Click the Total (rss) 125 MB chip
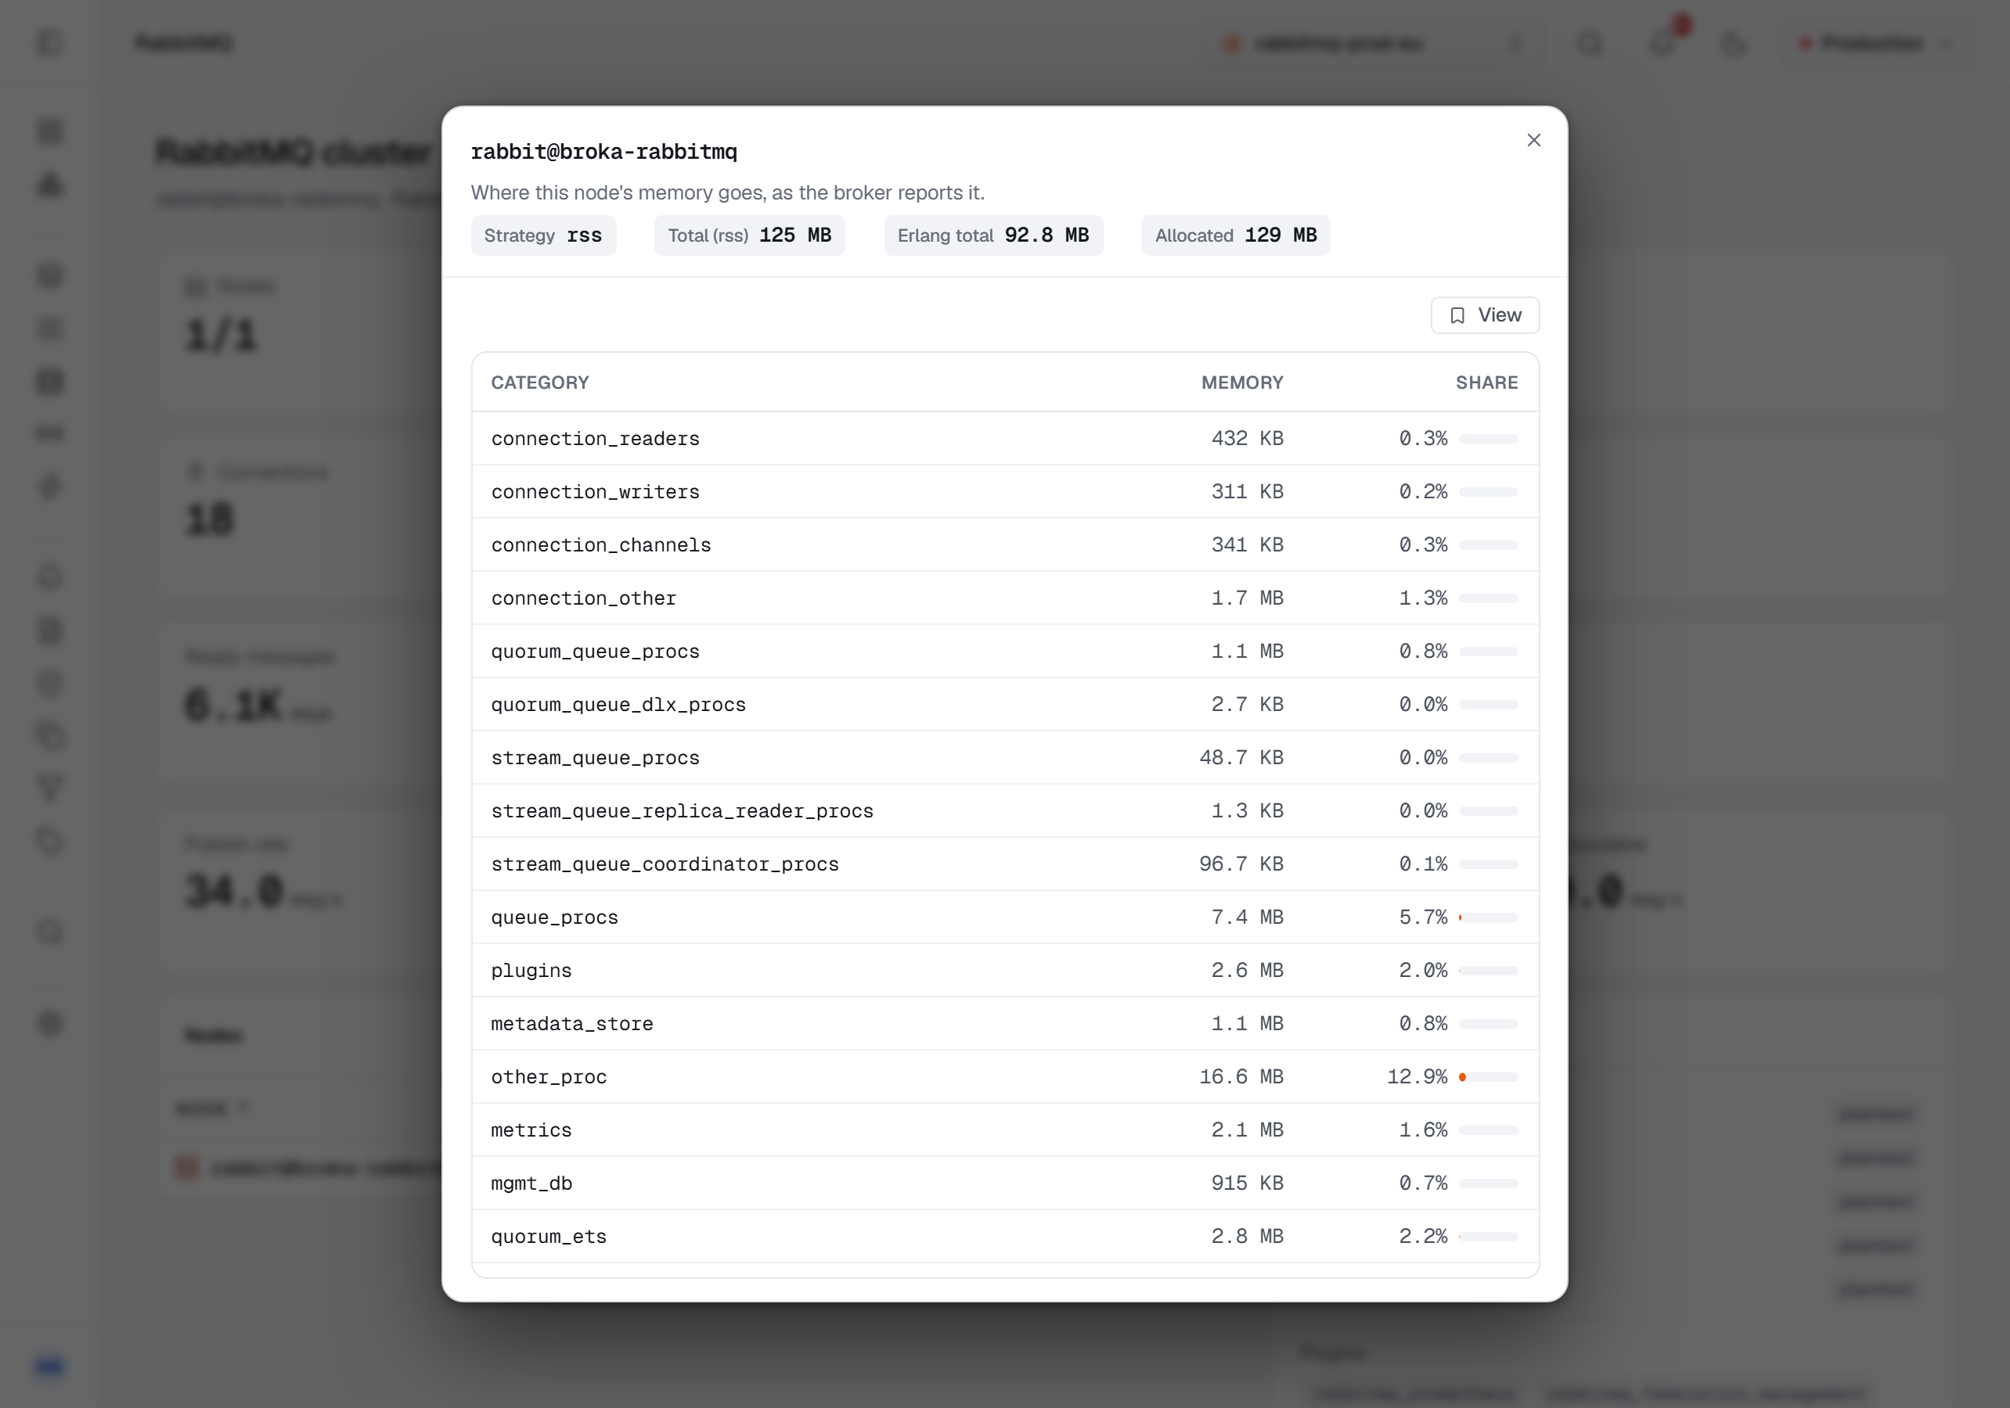 [749, 235]
